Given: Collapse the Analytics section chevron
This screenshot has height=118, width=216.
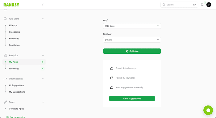Looking at the screenshot, I should [x=43, y=55].
